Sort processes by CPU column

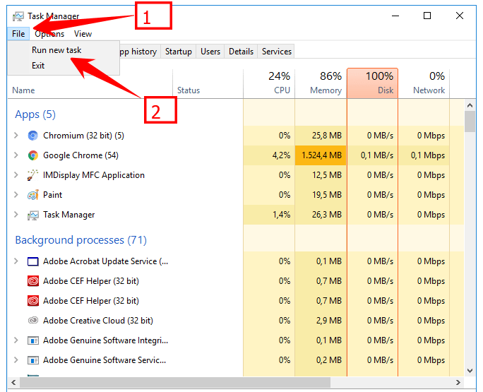point(269,84)
